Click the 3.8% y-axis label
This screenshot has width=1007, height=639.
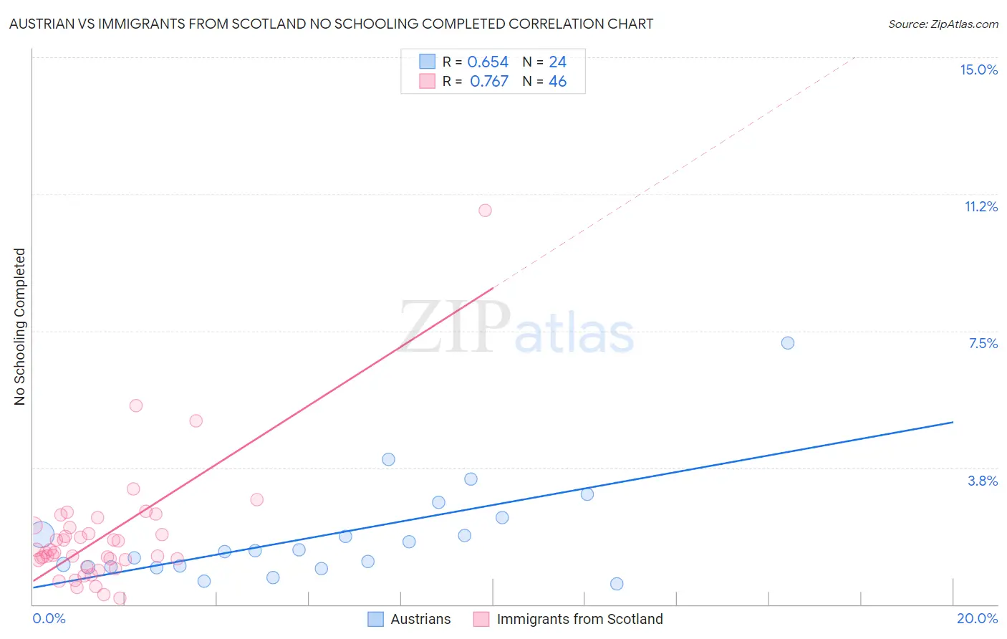click(983, 481)
